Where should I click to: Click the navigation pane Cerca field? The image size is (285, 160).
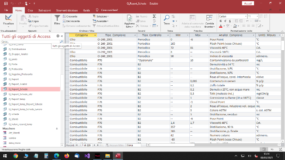point(31,42)
